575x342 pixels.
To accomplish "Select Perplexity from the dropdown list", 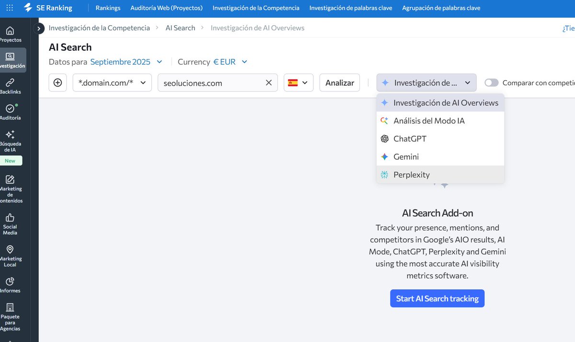I will coord(440,175).
